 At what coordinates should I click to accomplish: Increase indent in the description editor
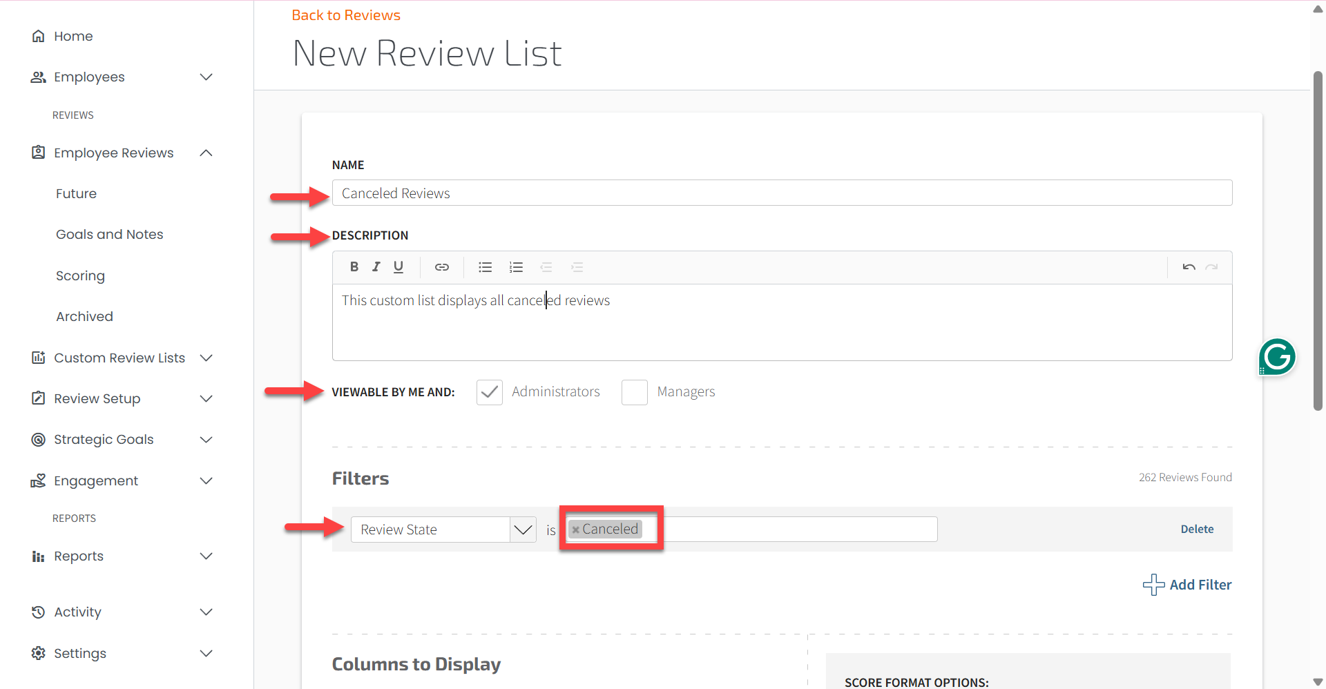click(577, 267)
